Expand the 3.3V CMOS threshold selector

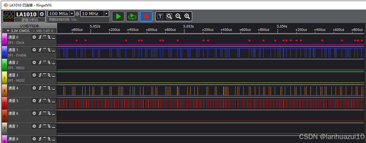8,31
